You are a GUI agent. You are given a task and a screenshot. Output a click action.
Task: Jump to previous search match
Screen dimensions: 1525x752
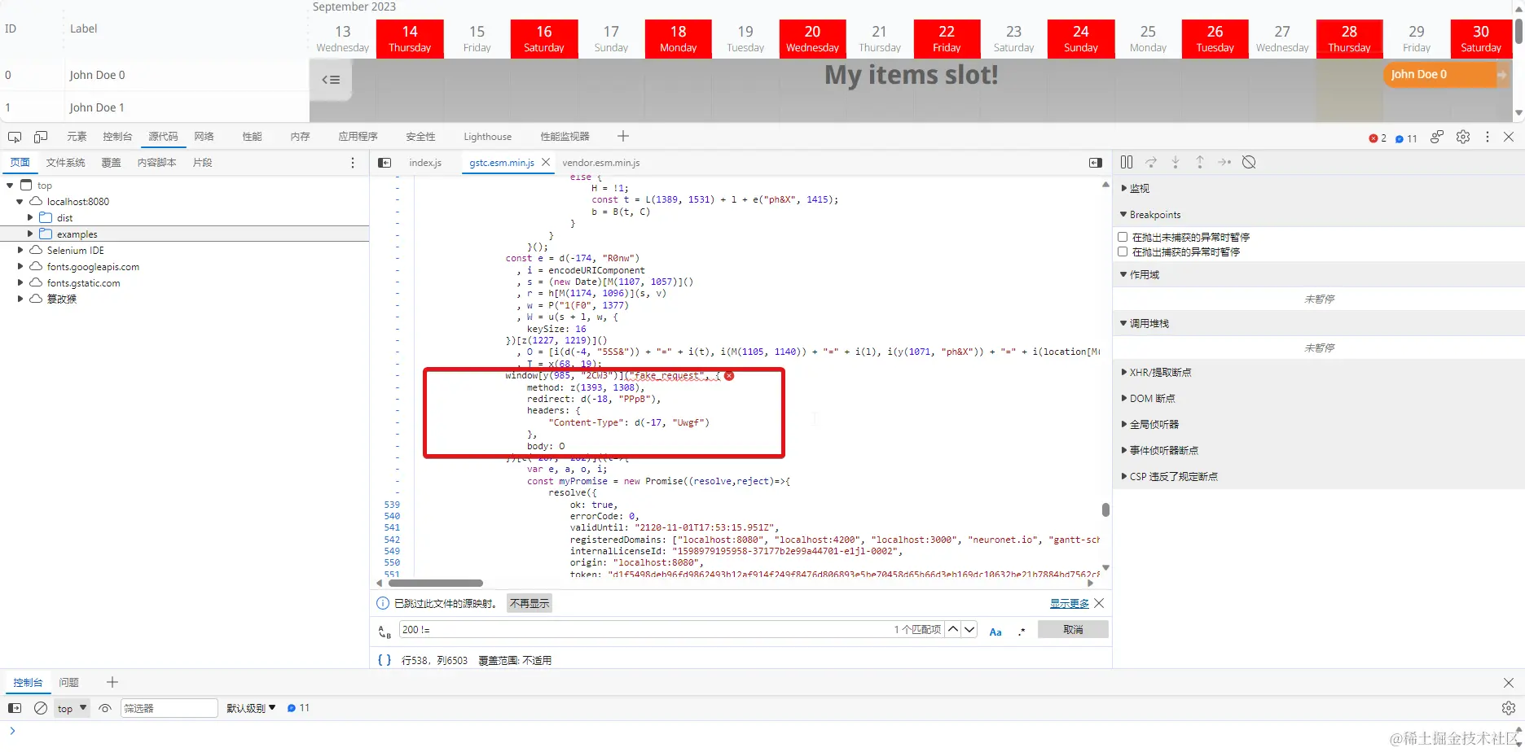tap(953, 629)
